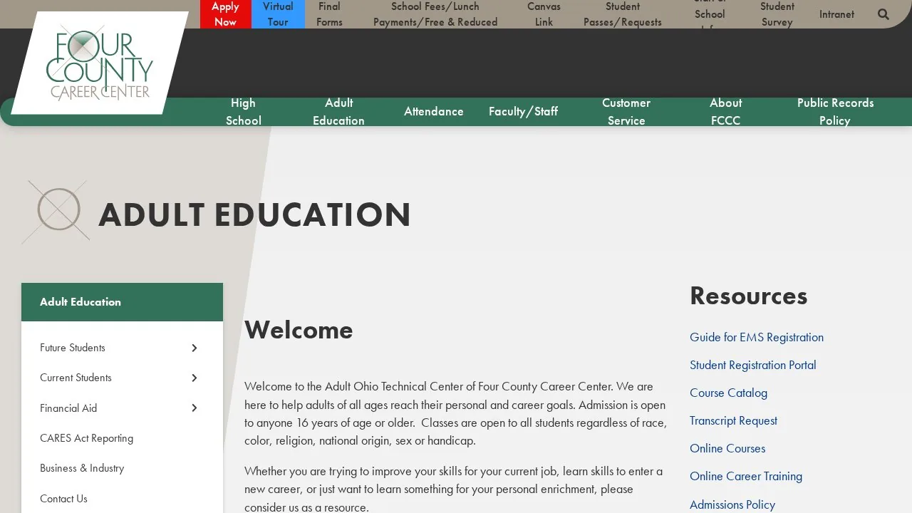The height and width of the screenshot is (513, 912).
Task: Expand the Financial Aid submenu arrow
Action: (x=194, y=408)
